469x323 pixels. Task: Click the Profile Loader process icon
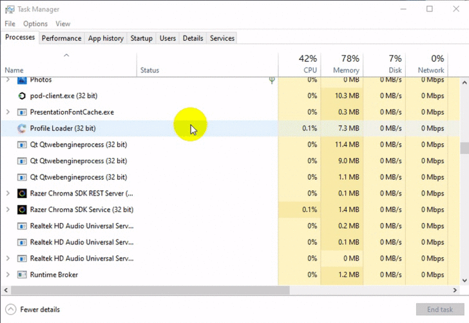pyautogui.click(x=22, y=128)
